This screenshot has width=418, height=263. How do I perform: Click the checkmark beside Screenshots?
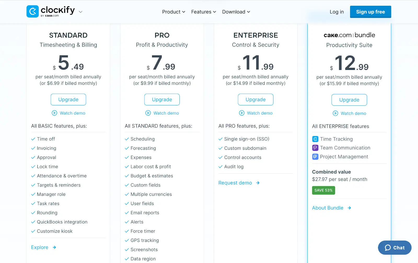click(127, 250)
